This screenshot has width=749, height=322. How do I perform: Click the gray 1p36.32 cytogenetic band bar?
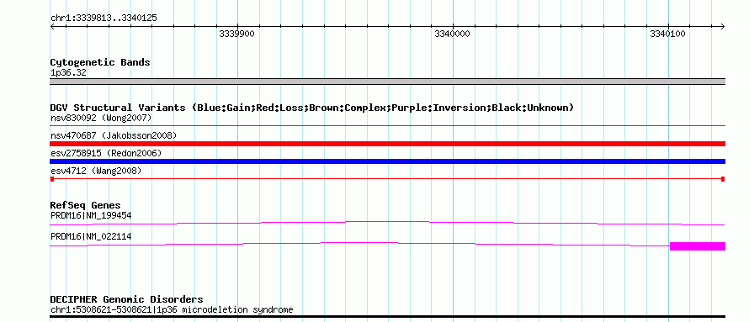(387, 82)
